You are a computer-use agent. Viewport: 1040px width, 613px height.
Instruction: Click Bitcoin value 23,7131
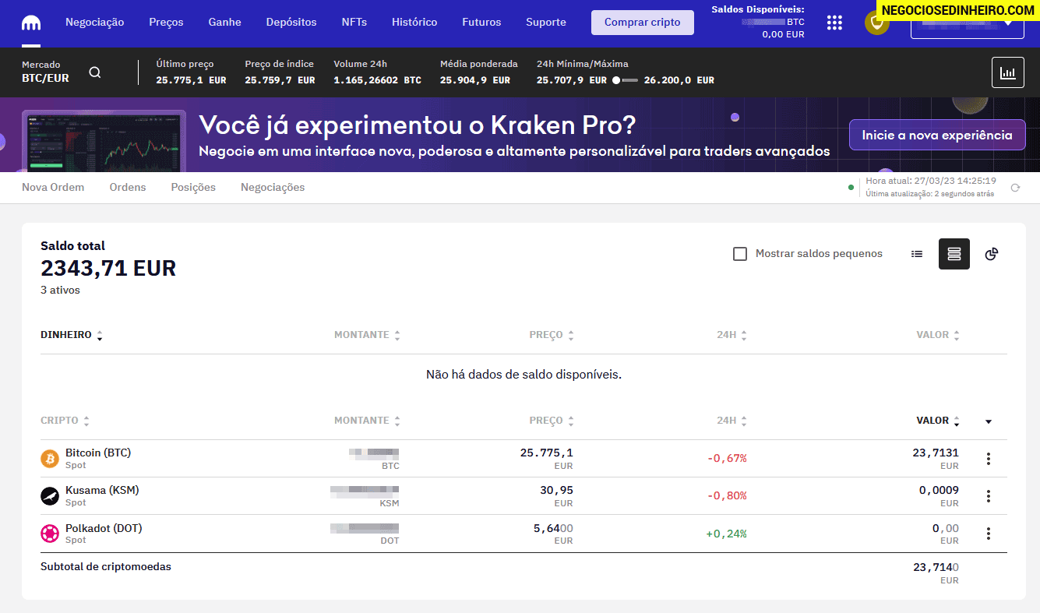coord(936,453)
